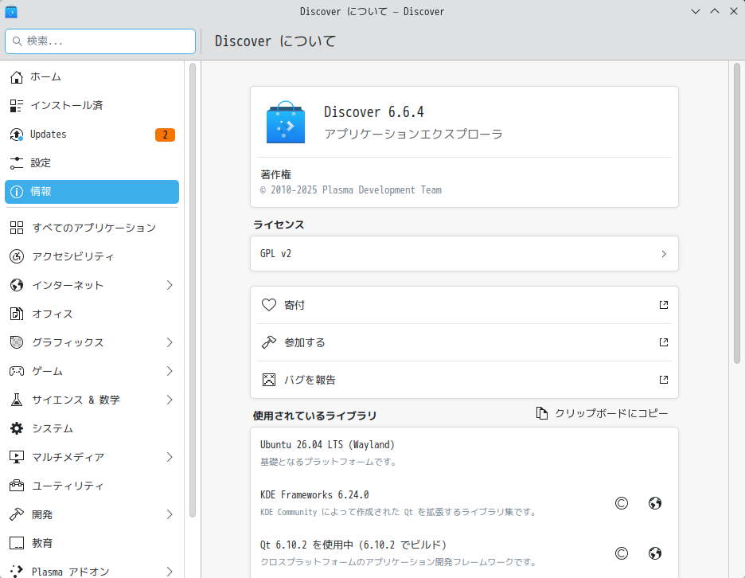Click the gamepad icon beside ゲーム
The image size is (745, 578).
[x=17, y=371]
